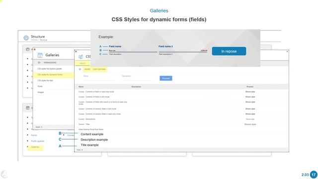Click the CSS styles window header icon

coord(81,57)
